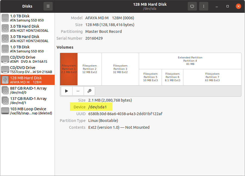Open the drive options three-dot menu
Screen dimensions: 245x176
coord(203,6)
